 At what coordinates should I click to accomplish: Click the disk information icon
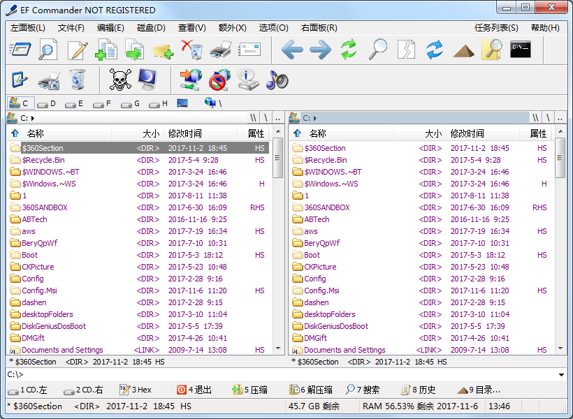click(248, 80)
